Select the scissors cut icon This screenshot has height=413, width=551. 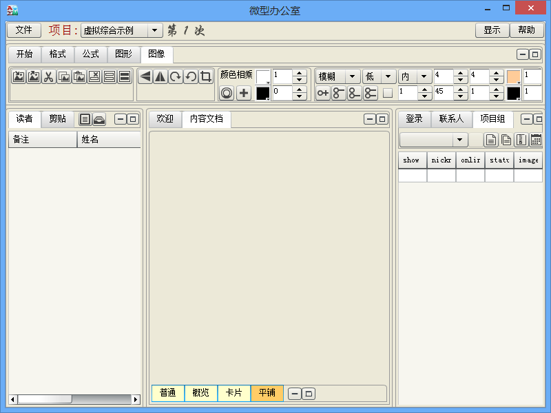[47, 77]
